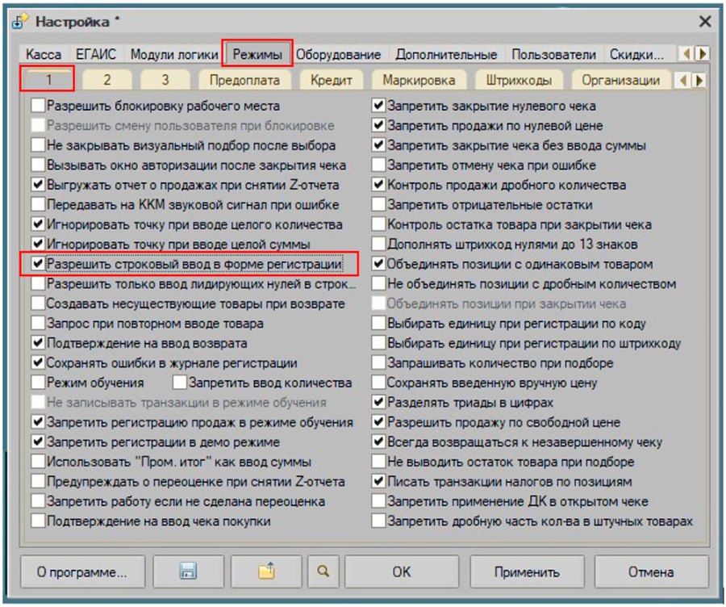Select the Предоплата sub-tab

244,80
